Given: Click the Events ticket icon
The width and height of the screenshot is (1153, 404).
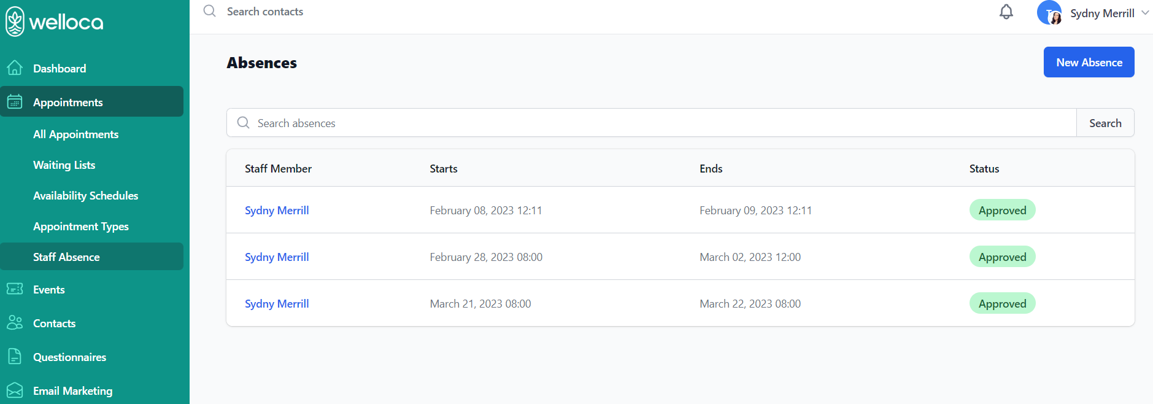Looking at the screenshot, I should click(x=15, y=289).
